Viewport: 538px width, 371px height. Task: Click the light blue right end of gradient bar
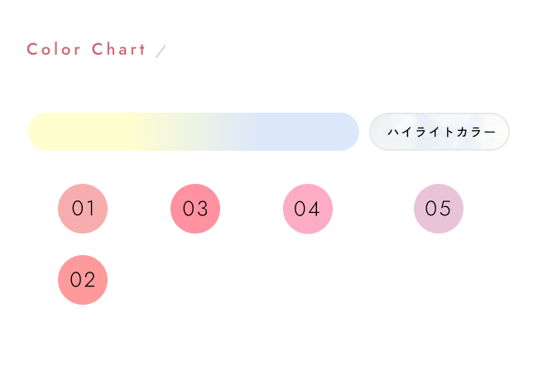(323, 132)
